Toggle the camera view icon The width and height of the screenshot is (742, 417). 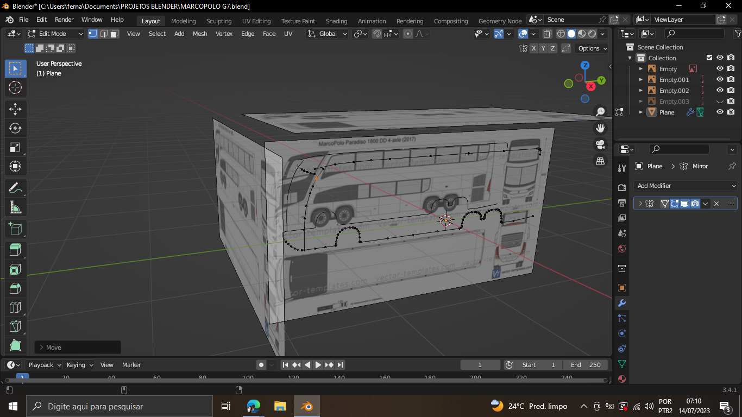tap(600, 144)
